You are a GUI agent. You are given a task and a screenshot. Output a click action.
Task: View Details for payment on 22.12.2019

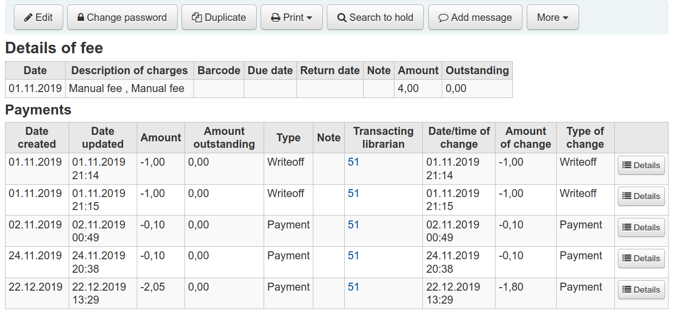coord(641,290)
